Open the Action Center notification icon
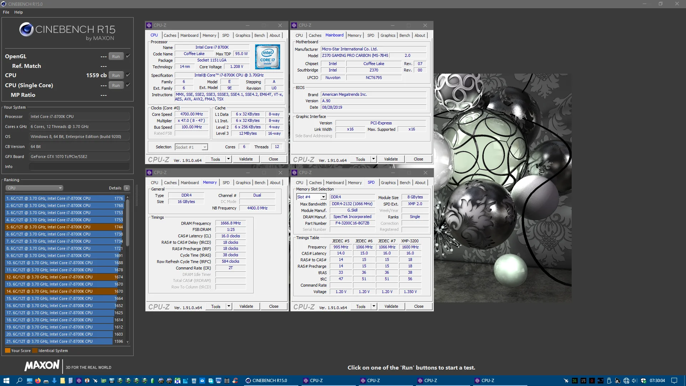Viewport: 686px width, 386px height. [x=674, y=381]
